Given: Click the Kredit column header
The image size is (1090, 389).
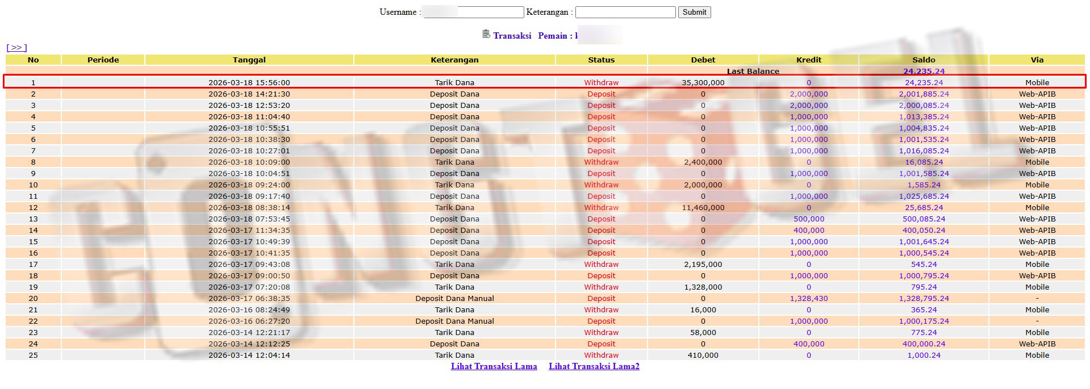Looking at the screenshot, I should (809, 60).
